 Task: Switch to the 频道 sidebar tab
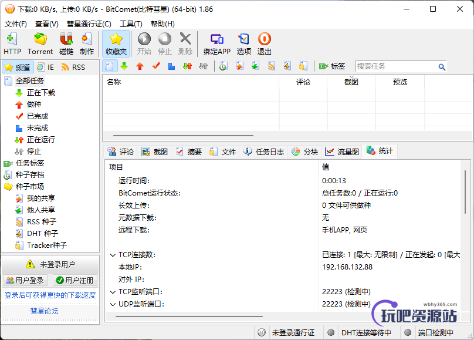[18, 67]
